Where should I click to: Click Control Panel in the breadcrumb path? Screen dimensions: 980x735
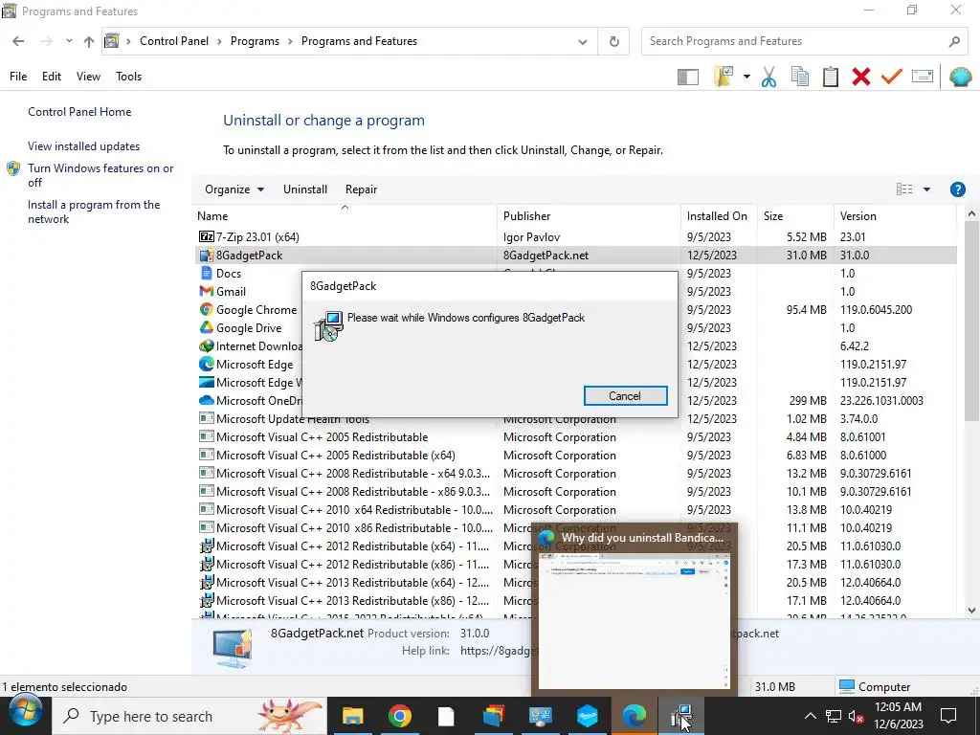(174, 41)
